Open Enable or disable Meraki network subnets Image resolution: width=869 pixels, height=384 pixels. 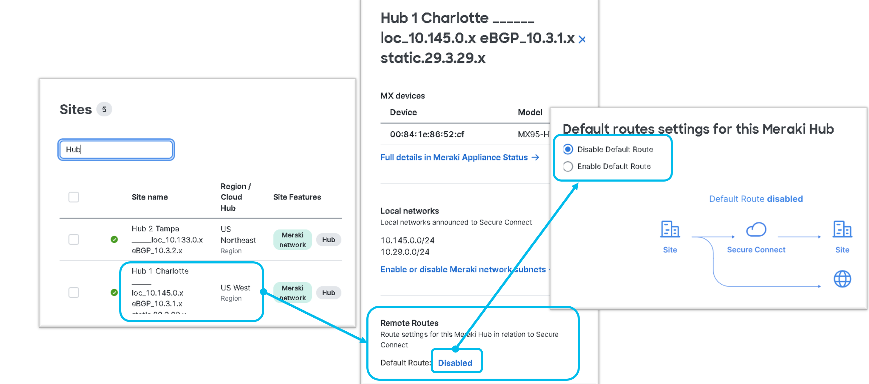[x=463, y=269]
